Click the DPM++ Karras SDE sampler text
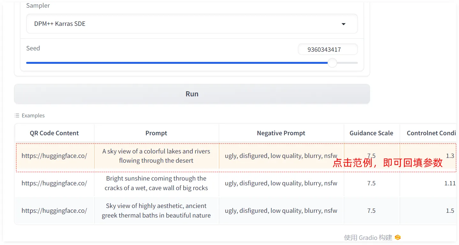 pos(60,24)
